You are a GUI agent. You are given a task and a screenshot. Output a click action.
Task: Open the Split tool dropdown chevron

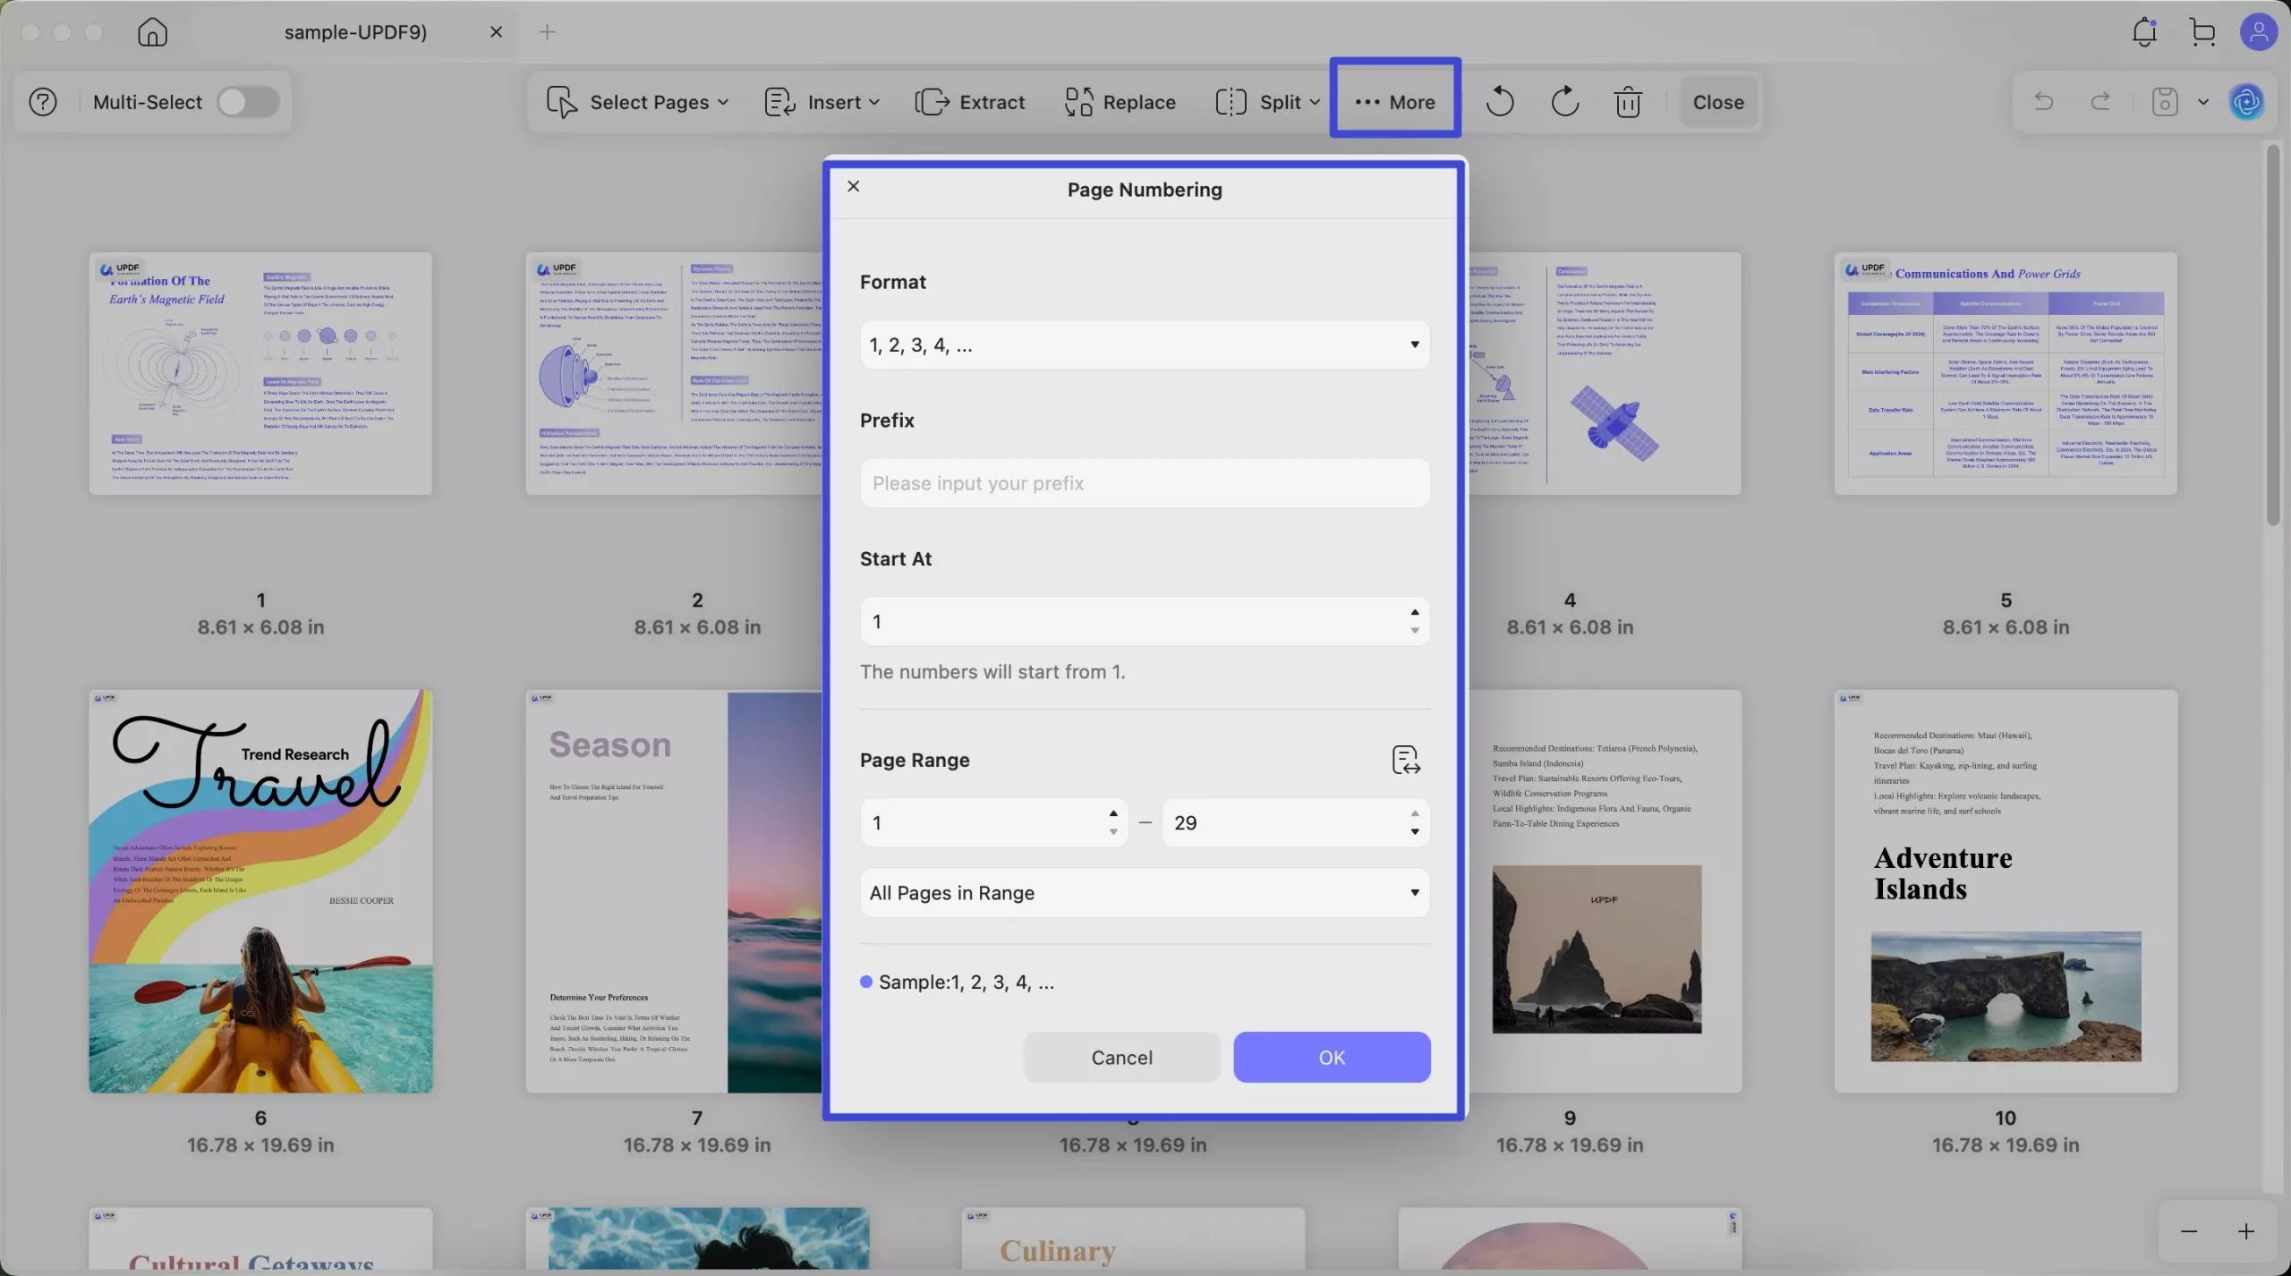(1314, 101)
